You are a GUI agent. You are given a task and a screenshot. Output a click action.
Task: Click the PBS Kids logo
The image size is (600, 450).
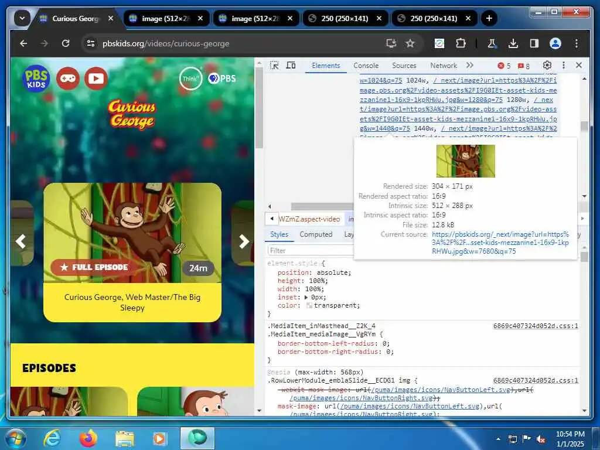[x=36, y=79]
